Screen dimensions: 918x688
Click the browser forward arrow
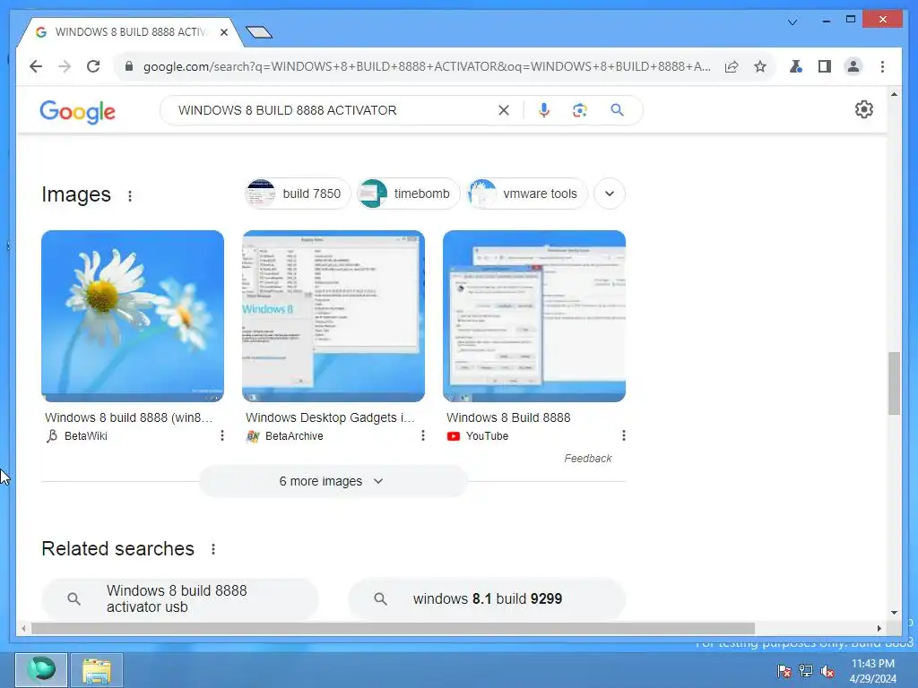(65, 66)
